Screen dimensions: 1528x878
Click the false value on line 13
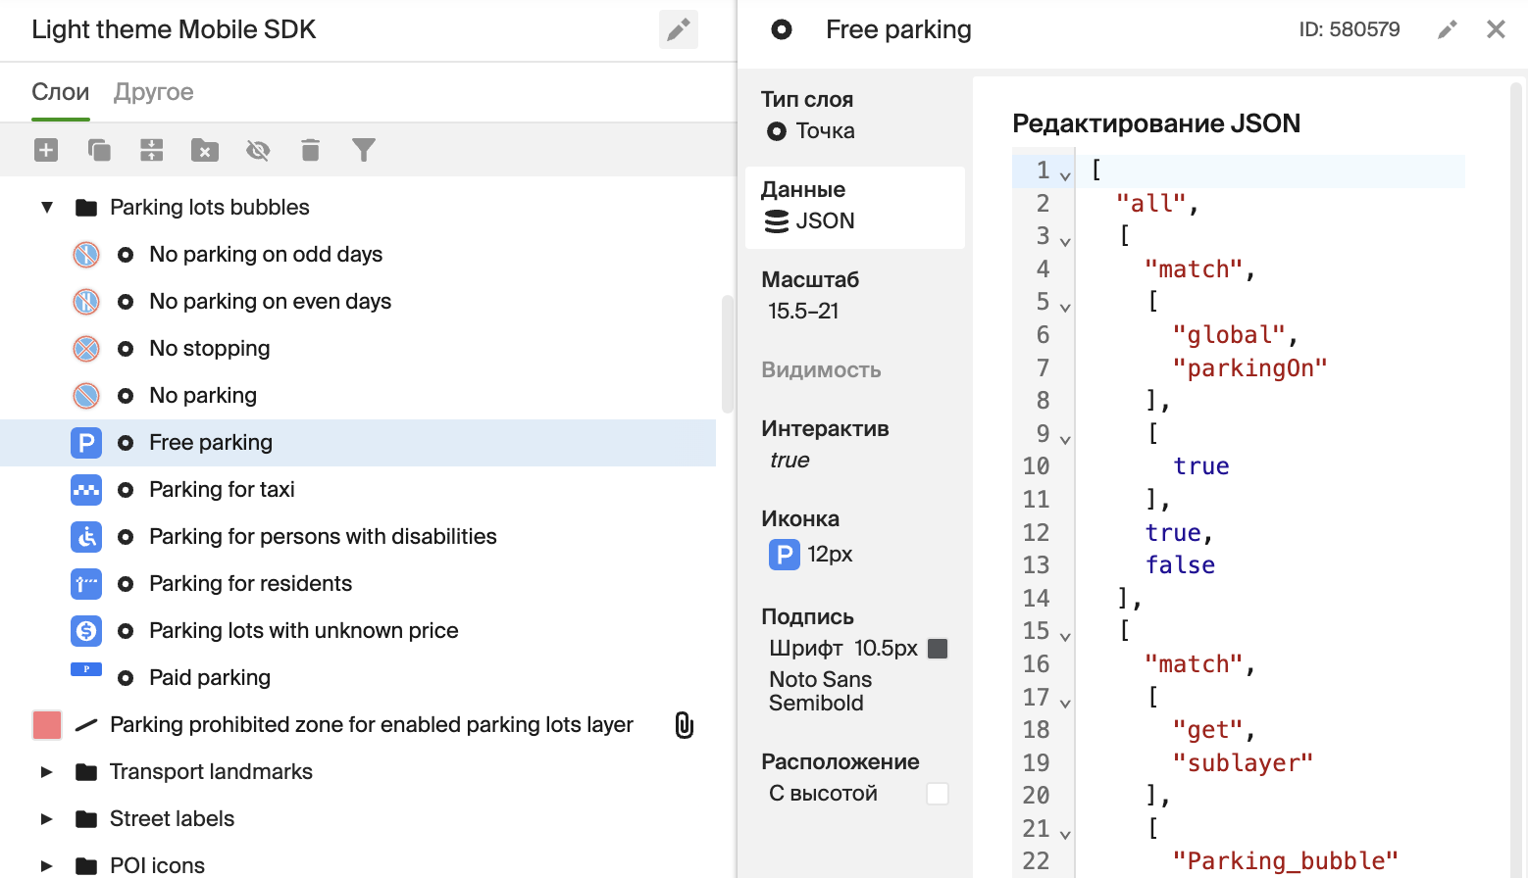(1181, 565)
